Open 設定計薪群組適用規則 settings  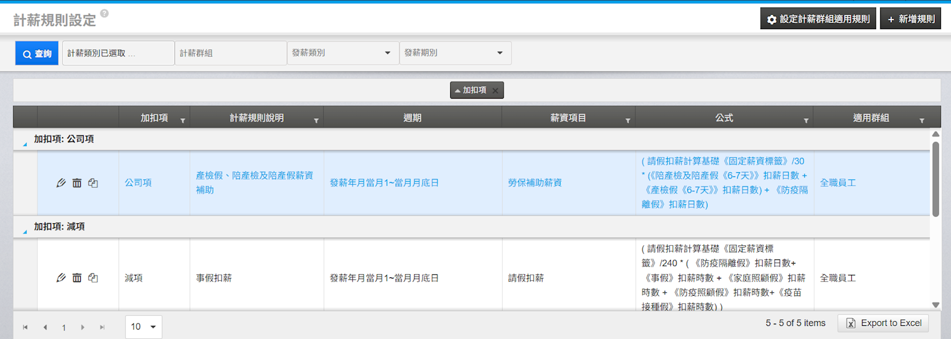click(818, 19)
